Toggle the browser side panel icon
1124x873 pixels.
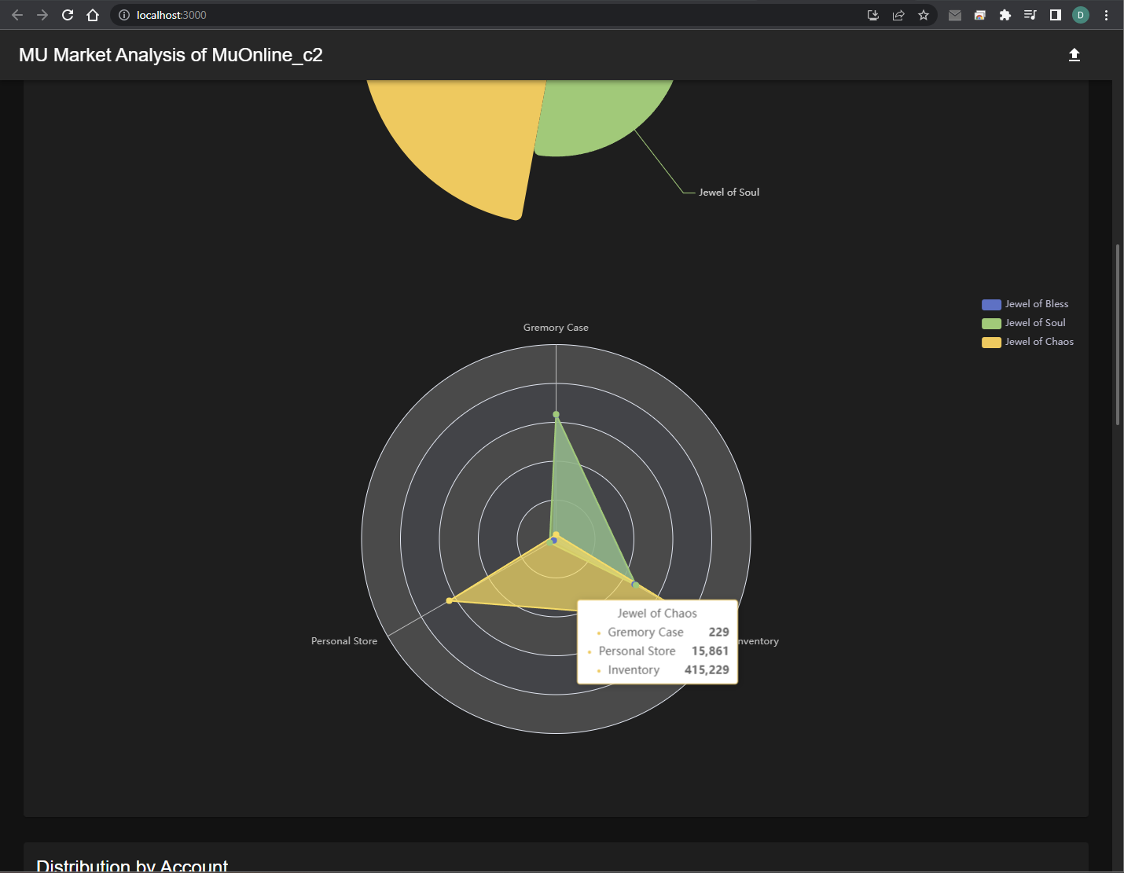point(1056,15)
